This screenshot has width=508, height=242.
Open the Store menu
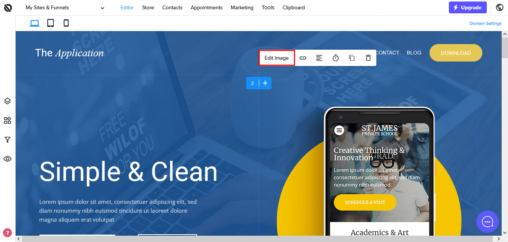148,7
